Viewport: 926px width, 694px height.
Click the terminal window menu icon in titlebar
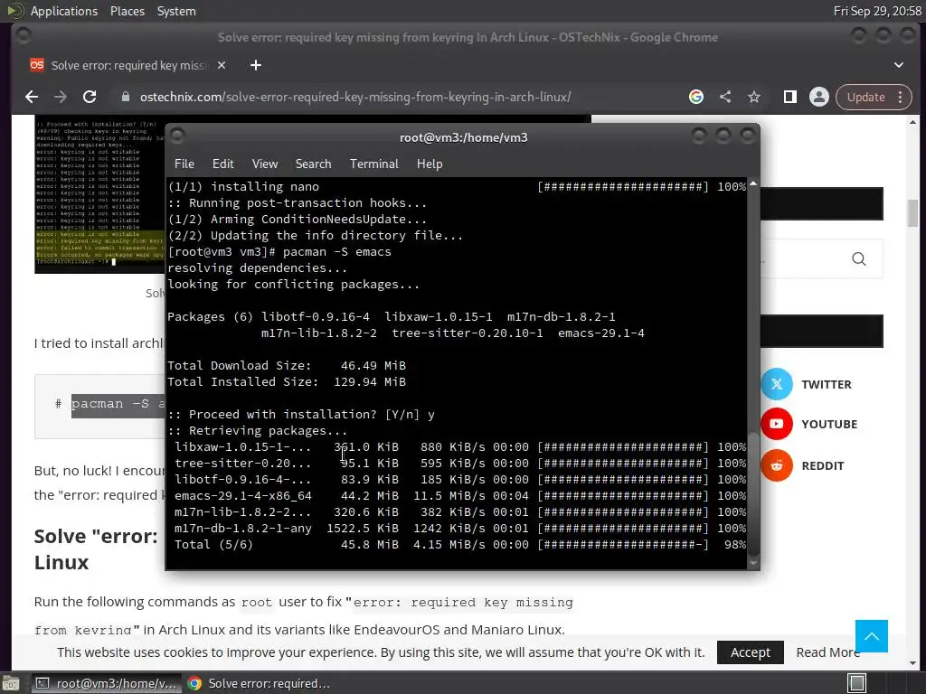tap(177, 137)
